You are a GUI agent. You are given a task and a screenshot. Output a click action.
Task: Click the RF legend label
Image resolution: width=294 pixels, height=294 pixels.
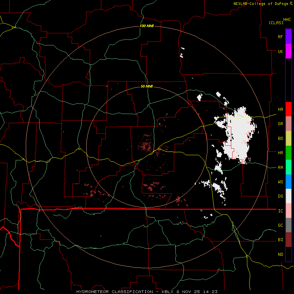click(x=280, y=37)
